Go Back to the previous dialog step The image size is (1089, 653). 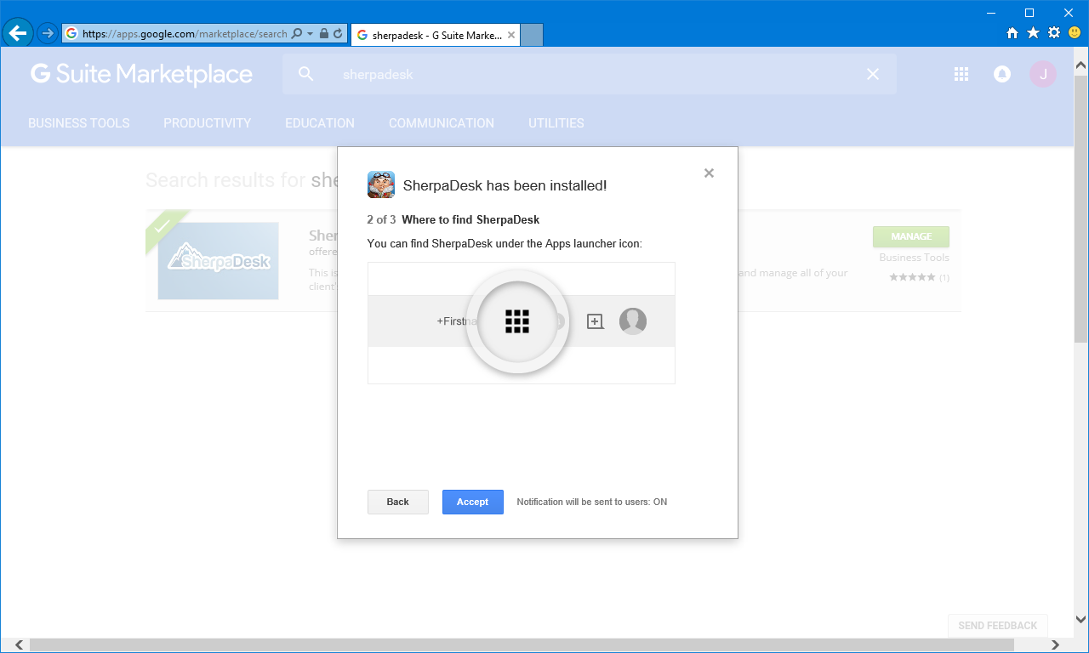(x=397, y=502)
